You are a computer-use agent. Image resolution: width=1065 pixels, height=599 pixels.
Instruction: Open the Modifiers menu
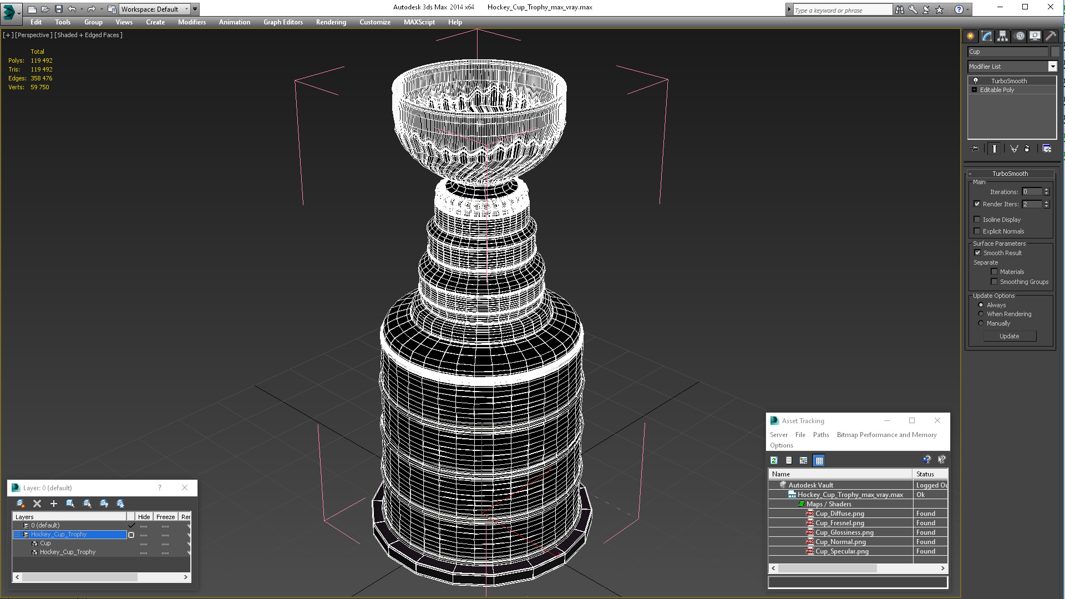point(192,22)
